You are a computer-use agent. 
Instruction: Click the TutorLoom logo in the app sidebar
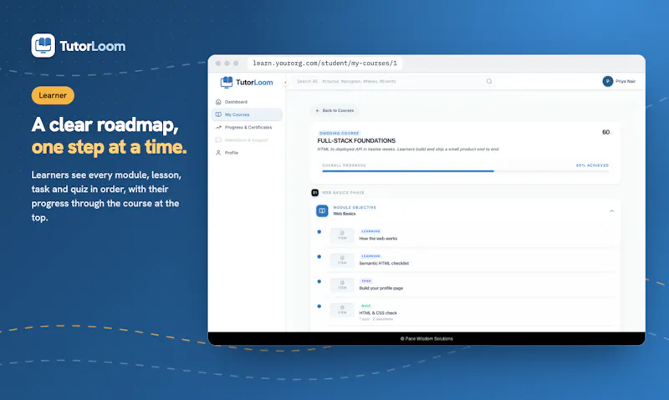coord(247,82)
